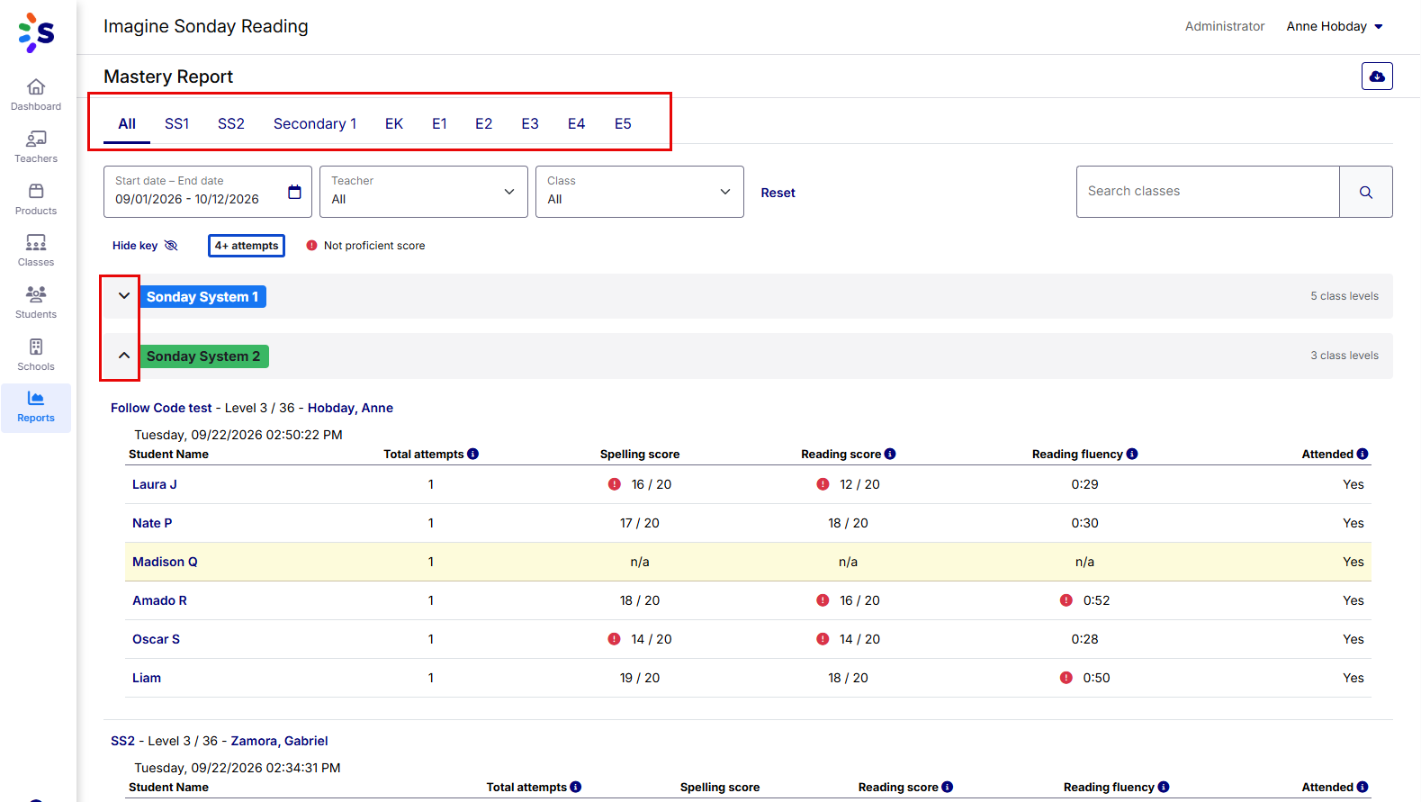The width and height of the screenshot is (1421, 802).
Task: Open the Classes sidebar page
Action: 36,250
